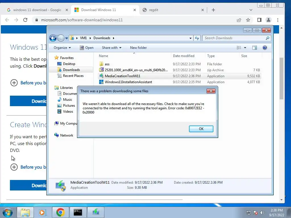
Task: Expand the address bar history dropdown
Action: (190, 38)
